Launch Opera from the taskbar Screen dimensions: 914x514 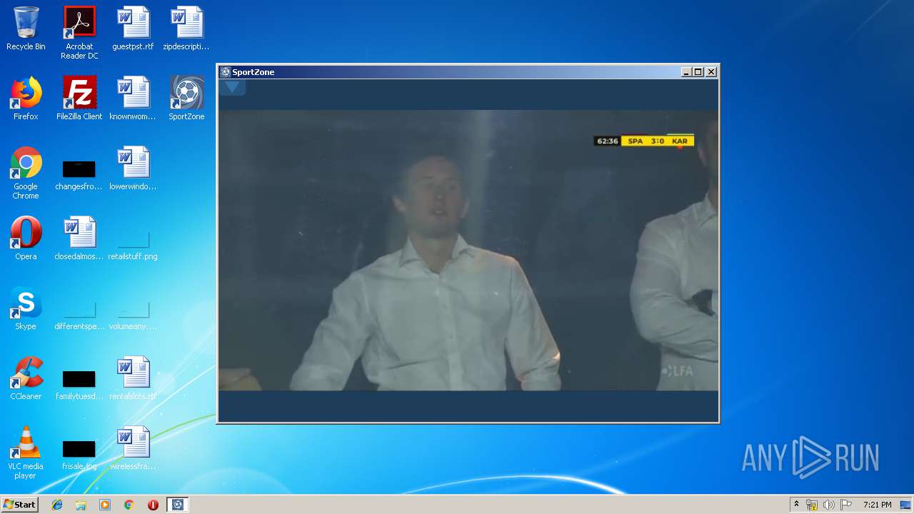[153, 505]
